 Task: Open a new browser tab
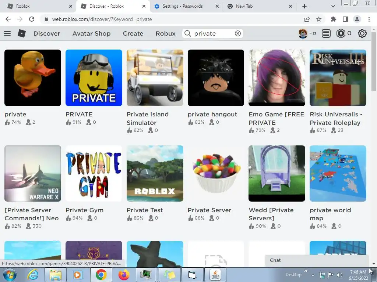(x=304, y=6)
